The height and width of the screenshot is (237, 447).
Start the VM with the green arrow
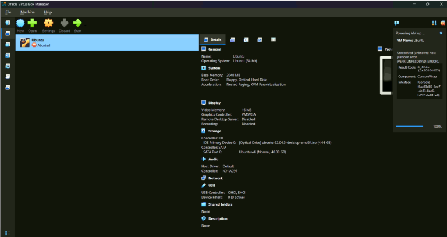click(x=77, y=23)
